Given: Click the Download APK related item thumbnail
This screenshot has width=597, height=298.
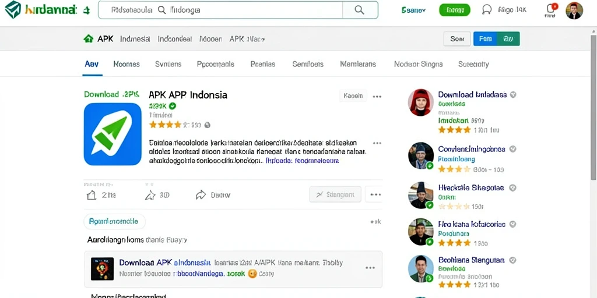Looking at the screenshot, I should click(x=103, y=269).
